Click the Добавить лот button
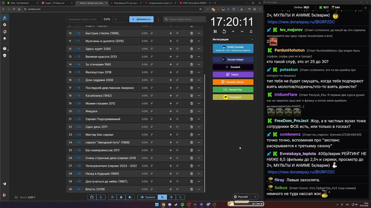Screen dimensions: 371x208 141,19
